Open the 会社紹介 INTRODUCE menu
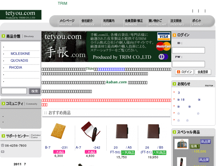The image size is (221, 166). point(88,23)
